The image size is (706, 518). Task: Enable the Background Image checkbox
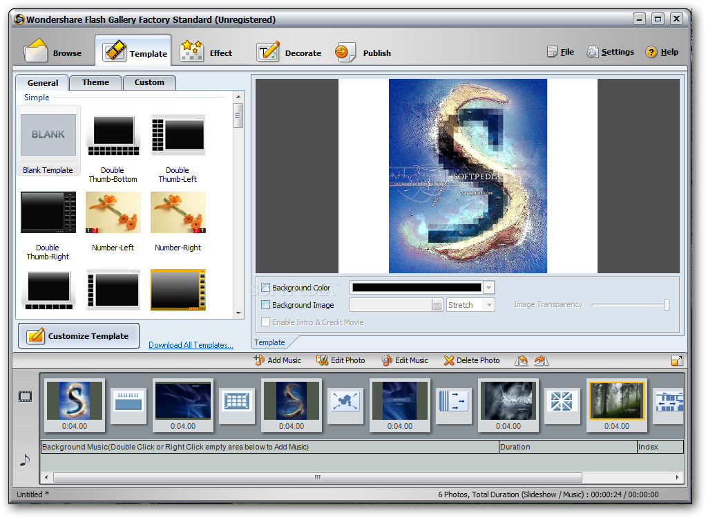point(266,305)
